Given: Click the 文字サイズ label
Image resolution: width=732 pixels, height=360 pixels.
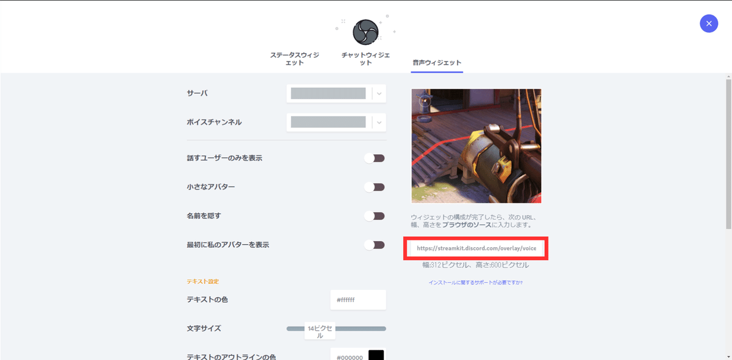Looking at the screenshot, I should point(204,328).
